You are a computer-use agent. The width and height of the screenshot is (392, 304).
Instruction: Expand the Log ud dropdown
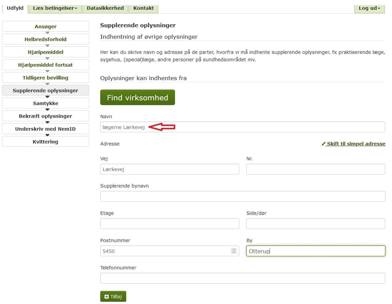[x=369, y=8]
